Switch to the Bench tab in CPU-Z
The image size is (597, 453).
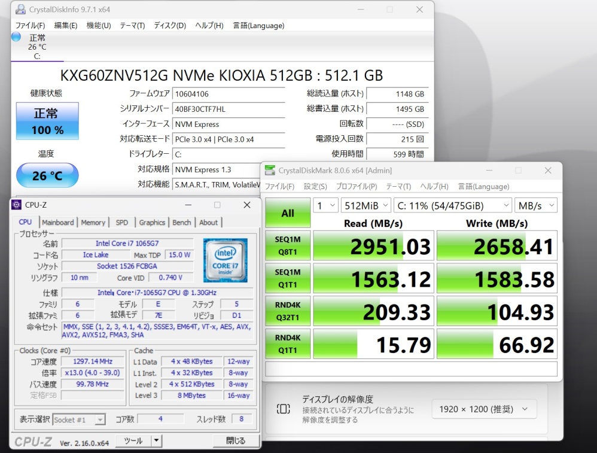[182, 223]
